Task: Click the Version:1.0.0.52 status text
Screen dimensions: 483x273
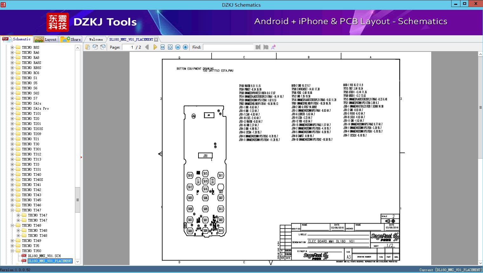Action: pyautogui.click(x=16, y=270)
